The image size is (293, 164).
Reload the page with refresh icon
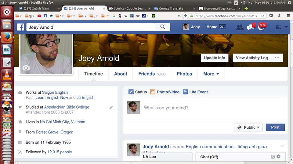pyautogui.click(x=262, y=16)
